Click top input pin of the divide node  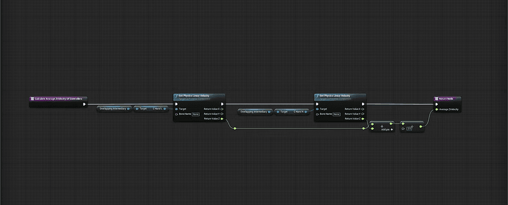[403, 124]
